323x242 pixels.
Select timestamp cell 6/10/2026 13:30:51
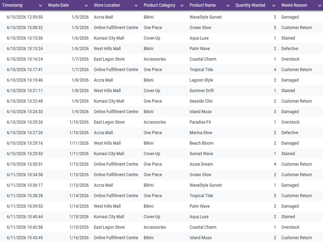25,164
